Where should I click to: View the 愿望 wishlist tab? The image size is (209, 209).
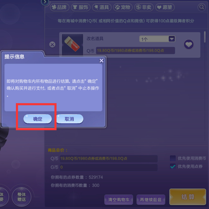(165, 7)
